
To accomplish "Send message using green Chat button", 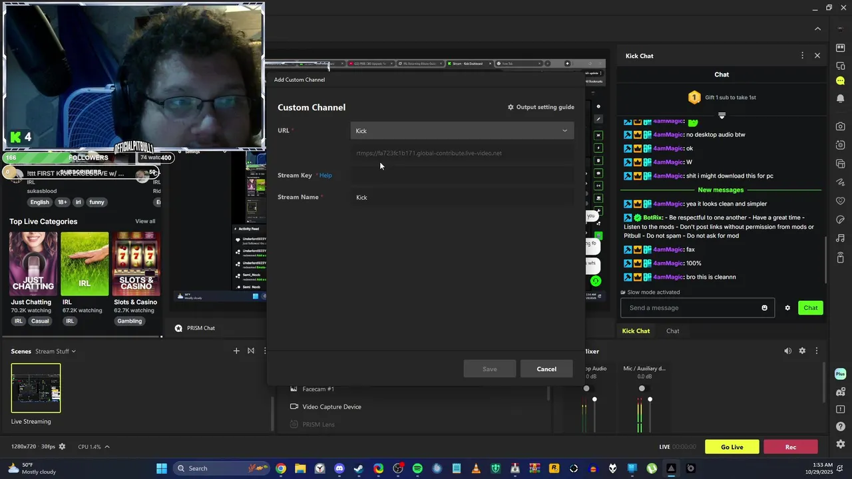I will [x=811, y=308].
